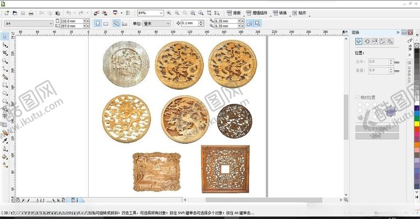Open the zoom level 84% dropdown
The width and height of the screenshot is (420, 219).
click(162, 12)
